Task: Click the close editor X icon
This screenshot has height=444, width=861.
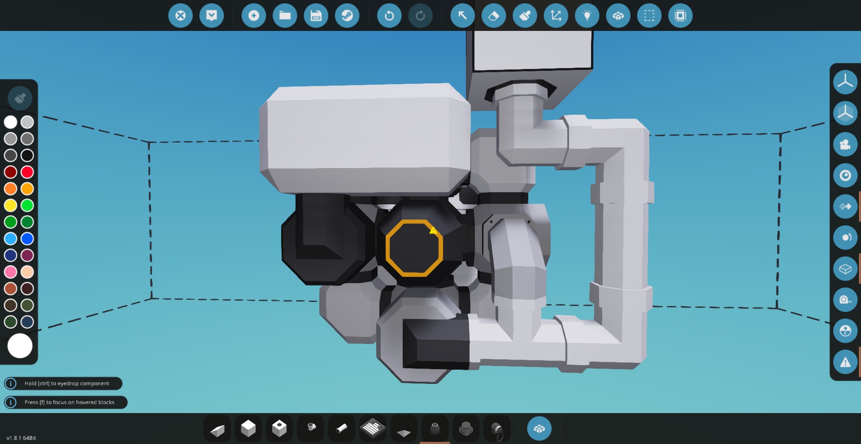Action: [x=180, y=16]
